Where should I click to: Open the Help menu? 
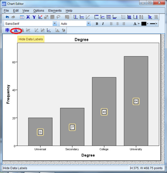click(69, 11)
